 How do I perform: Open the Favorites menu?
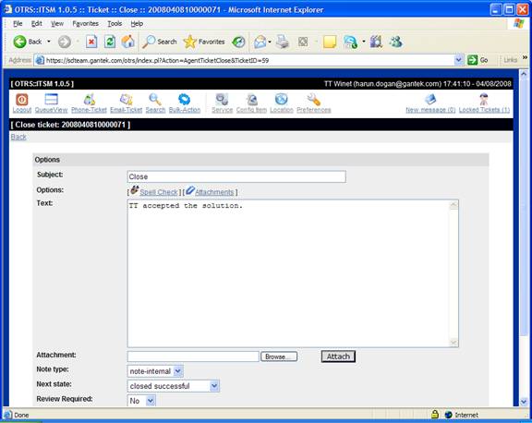coord(86,23)
